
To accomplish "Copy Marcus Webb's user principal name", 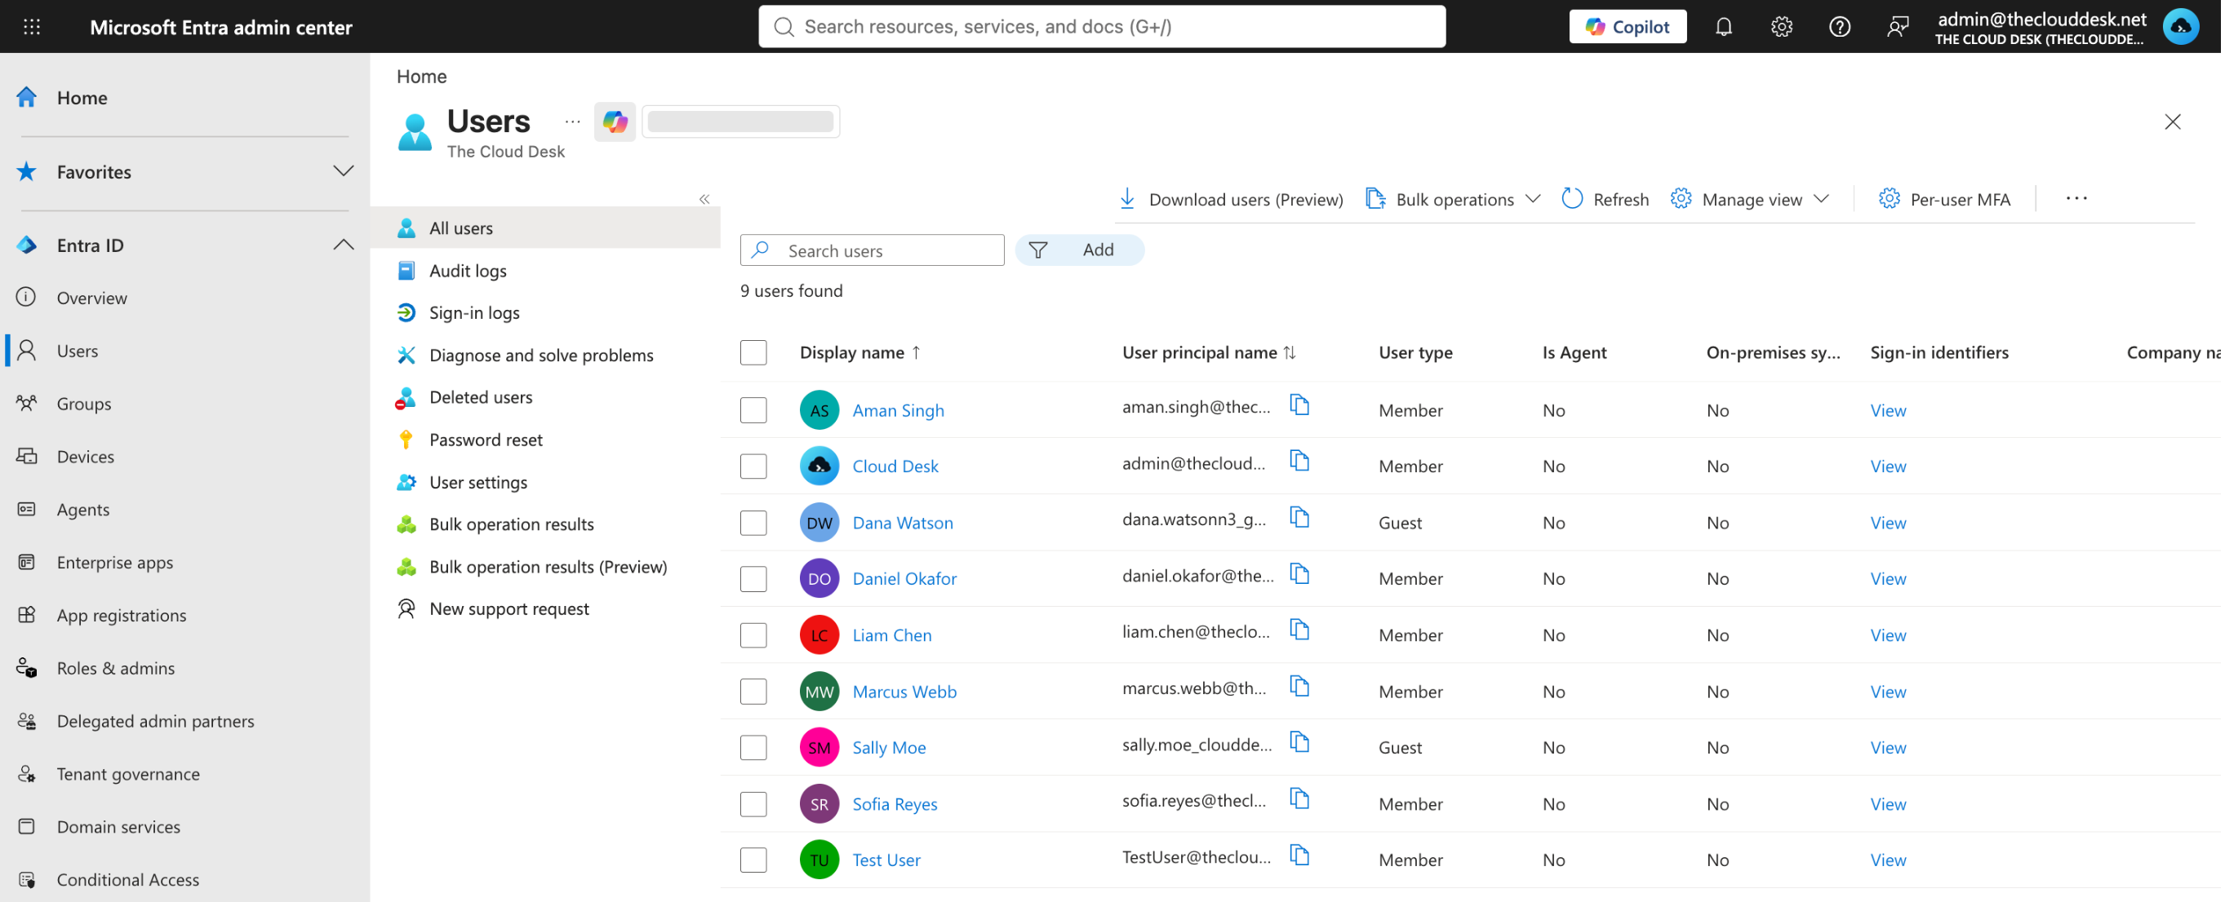I will pyautogui.click(x=1299, y=686).
